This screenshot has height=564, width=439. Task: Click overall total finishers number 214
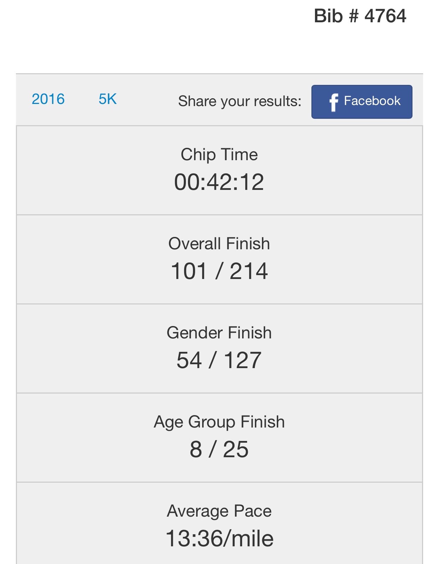[249, 271]
